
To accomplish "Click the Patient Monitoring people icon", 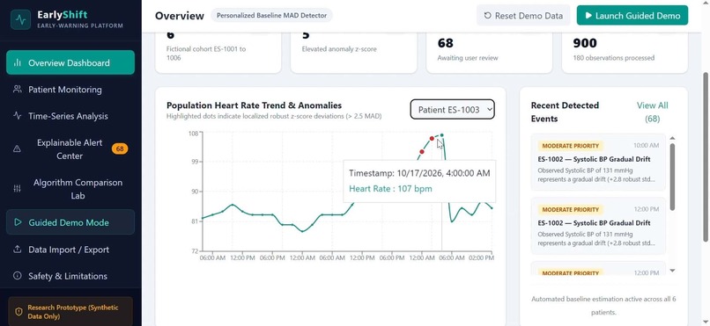I will (x=18, y=90).
